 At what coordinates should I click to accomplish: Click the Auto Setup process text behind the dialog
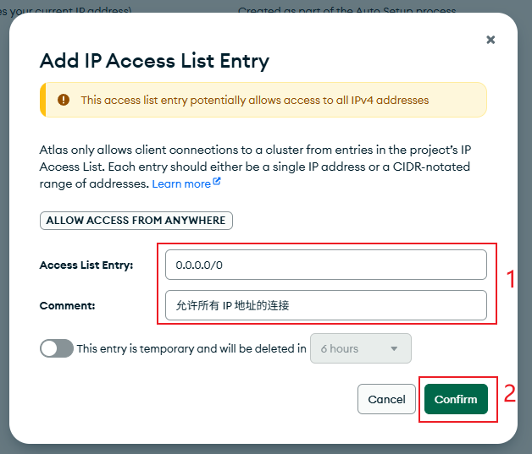pos(347,11)
